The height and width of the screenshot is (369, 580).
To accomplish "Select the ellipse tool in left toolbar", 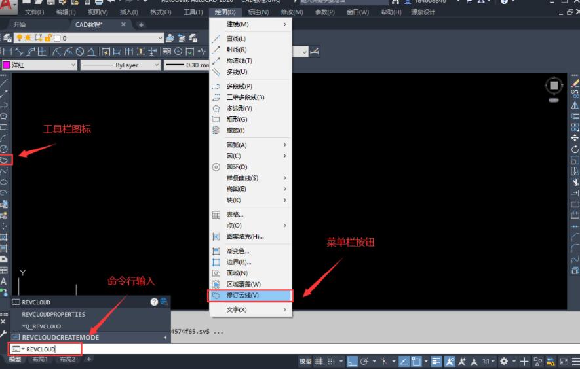I will [x=4, y=182].
